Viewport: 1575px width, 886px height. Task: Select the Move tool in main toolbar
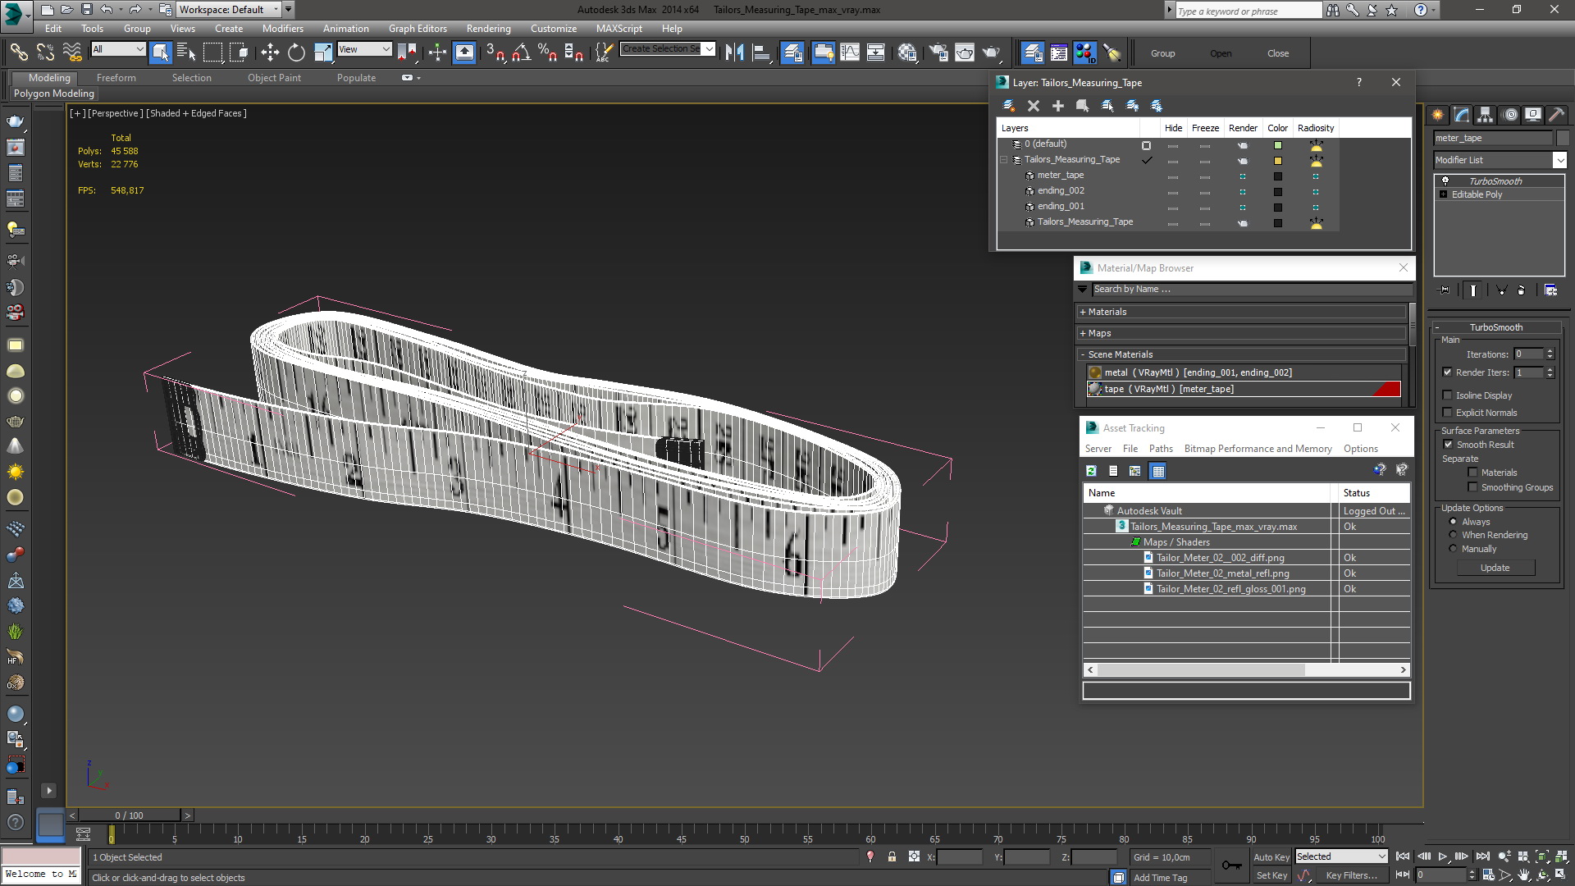270,53
